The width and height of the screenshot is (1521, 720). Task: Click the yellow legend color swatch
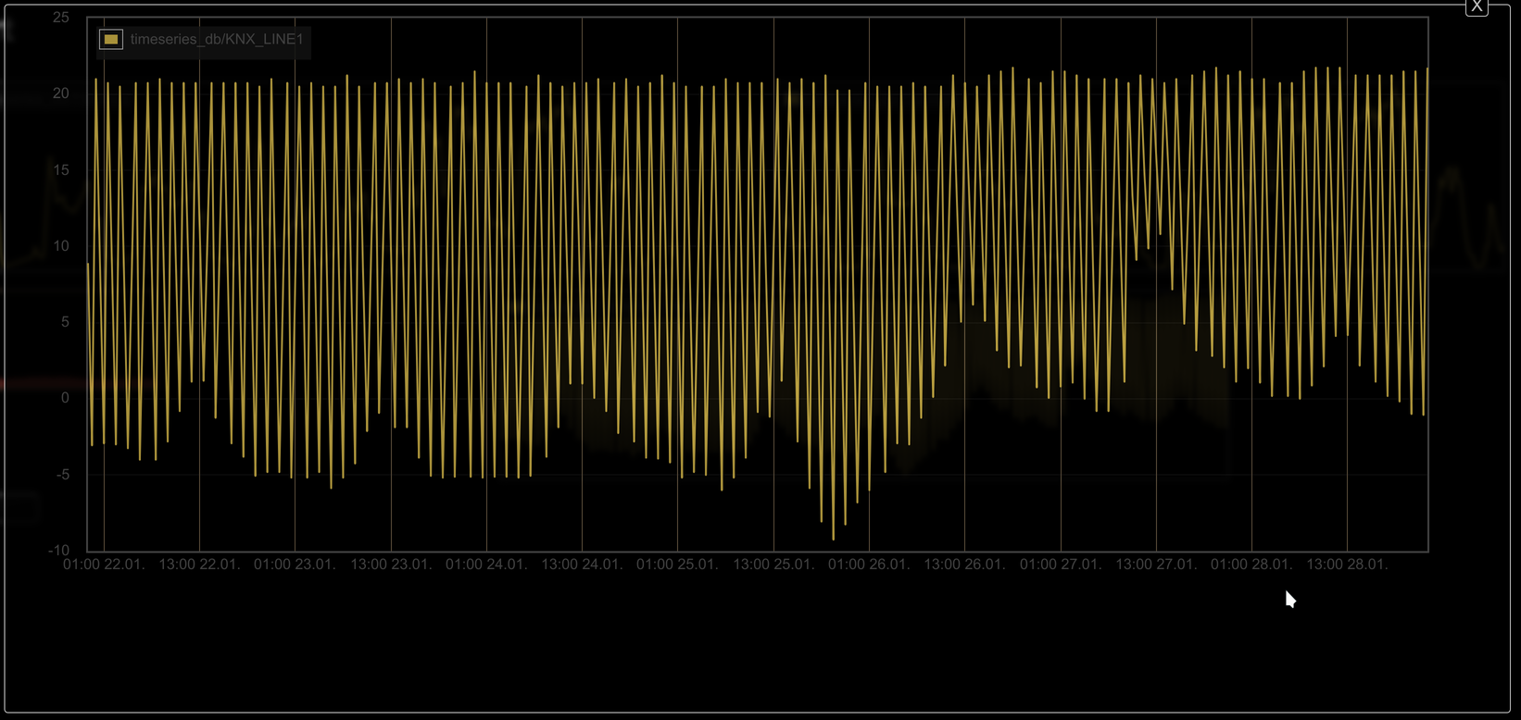click(111, 39)
